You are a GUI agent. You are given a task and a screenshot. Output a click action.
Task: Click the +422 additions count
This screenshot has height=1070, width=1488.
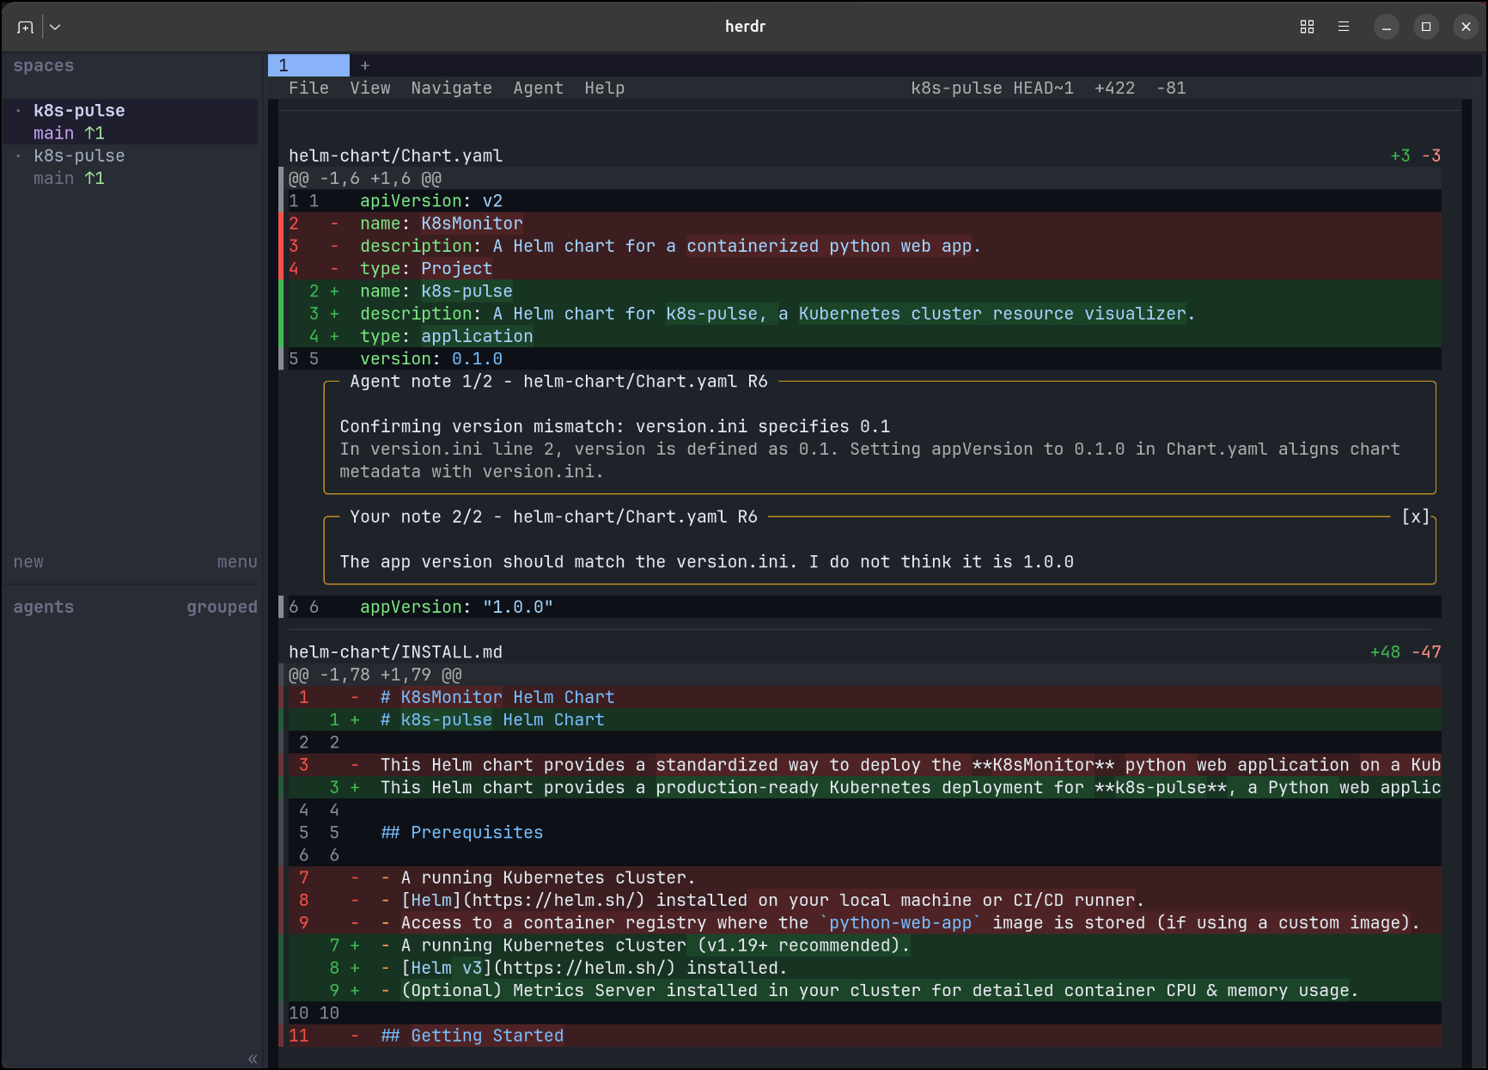1114,88
